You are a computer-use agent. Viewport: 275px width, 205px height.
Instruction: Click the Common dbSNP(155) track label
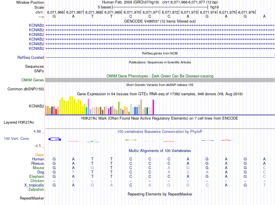tap(26, 89)
